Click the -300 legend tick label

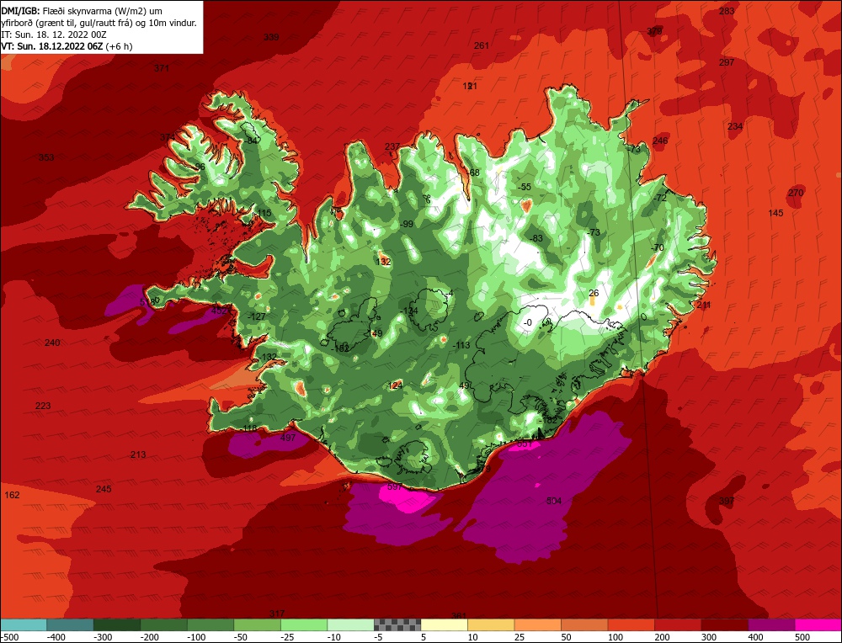[103, 637]
